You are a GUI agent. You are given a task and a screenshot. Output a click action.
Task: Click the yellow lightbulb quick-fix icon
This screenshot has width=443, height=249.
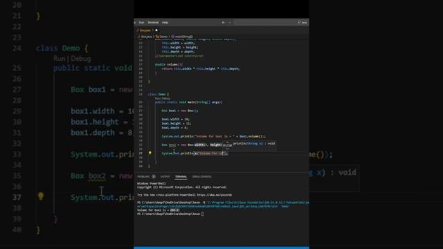coord(150,153)
